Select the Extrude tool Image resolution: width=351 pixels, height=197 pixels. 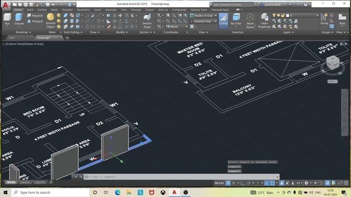[19, 19]
